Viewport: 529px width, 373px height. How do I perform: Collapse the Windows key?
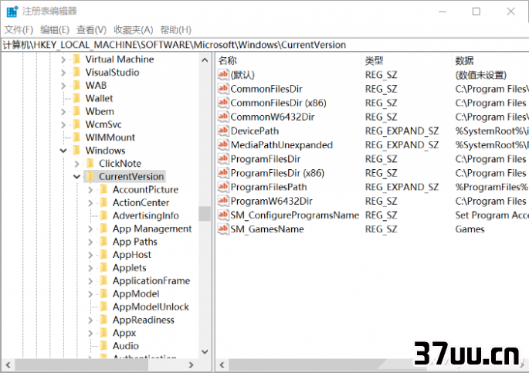coord(63,151)
